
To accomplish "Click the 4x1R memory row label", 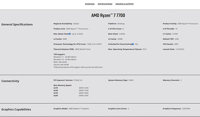I will click(56, 93).
